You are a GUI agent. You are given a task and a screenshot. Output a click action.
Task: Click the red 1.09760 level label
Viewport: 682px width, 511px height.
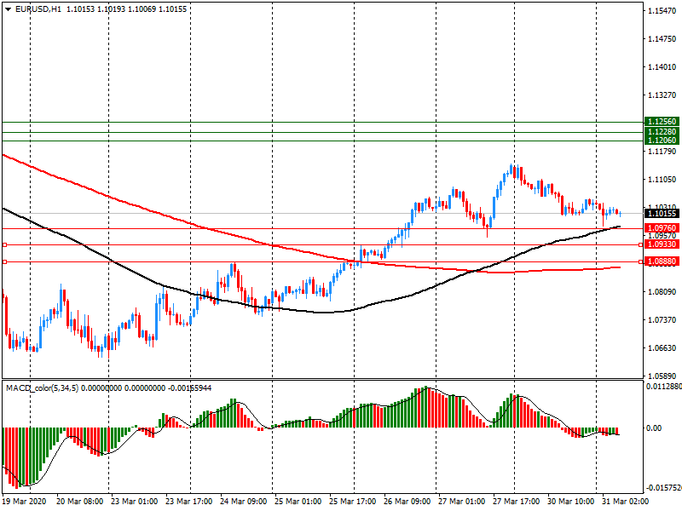tap(662, 228)
